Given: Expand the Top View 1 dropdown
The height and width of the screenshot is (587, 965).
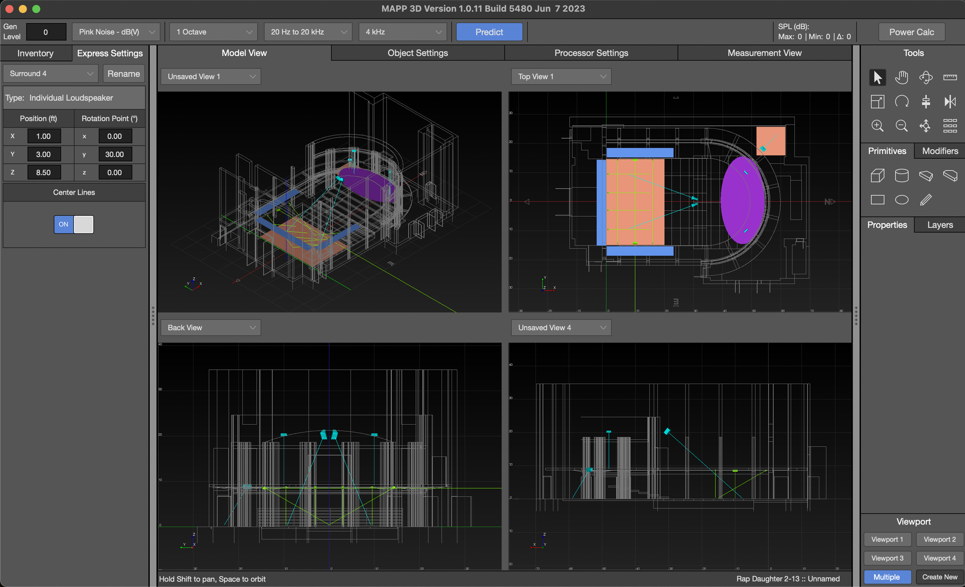Looking at the screenshot, I should click(x=561, y=76).
